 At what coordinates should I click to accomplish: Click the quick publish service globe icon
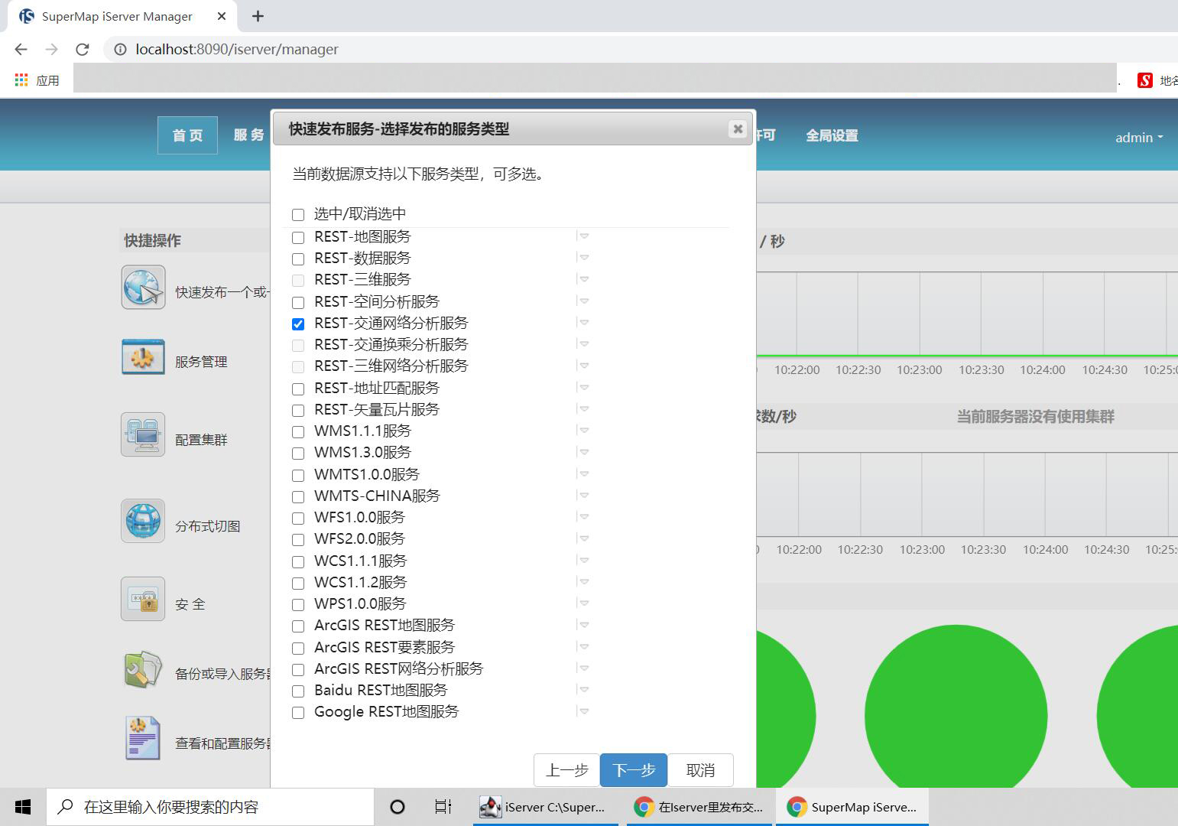(x=143, y=288)
